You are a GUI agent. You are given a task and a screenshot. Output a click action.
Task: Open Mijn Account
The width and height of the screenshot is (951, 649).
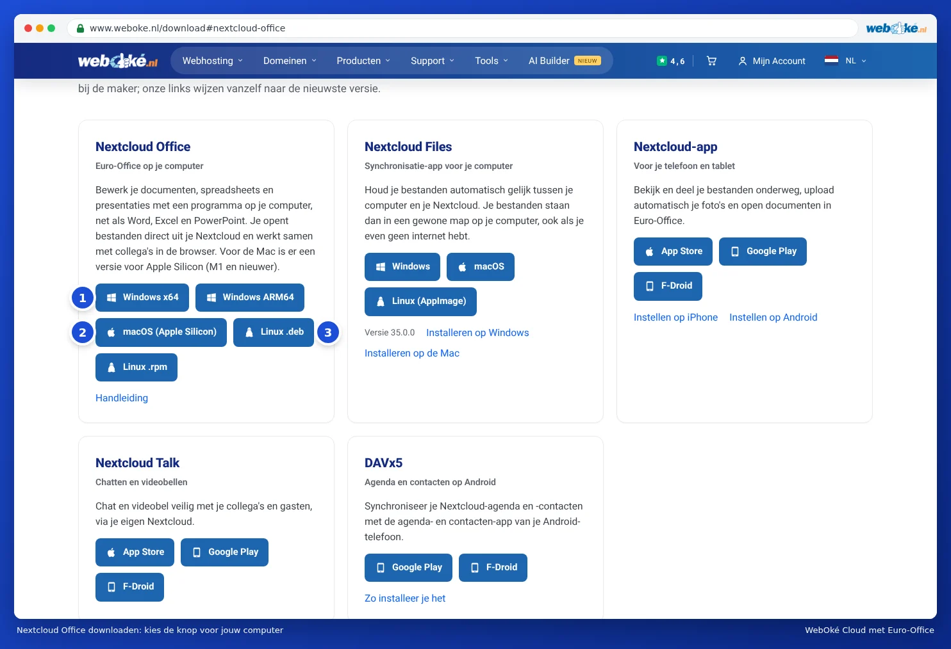(772, 61)
